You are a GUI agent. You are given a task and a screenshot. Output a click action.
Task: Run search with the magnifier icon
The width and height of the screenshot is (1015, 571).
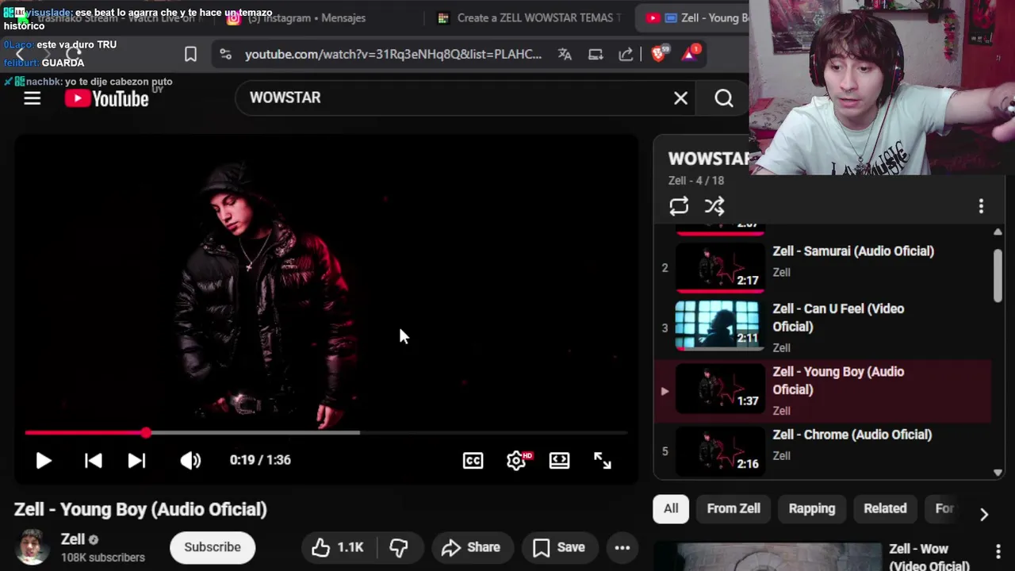[x=723, y=98]
